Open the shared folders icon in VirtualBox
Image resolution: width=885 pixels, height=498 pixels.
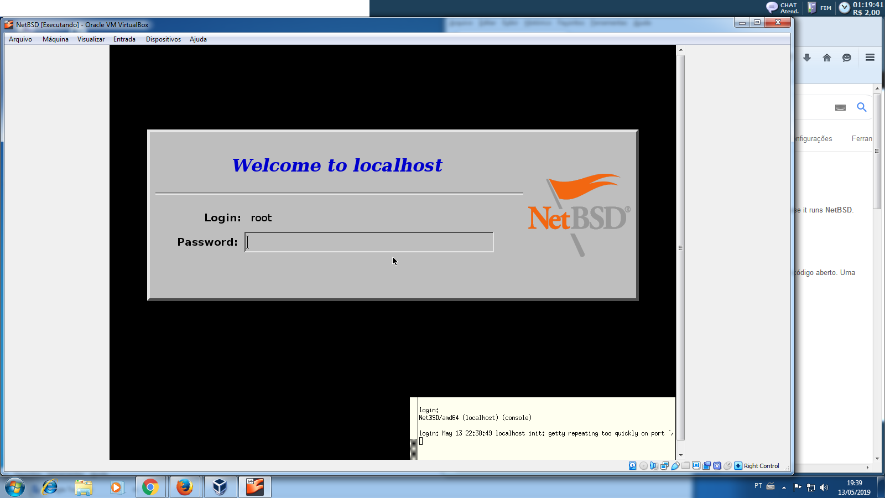pyautogui.click(x=686, y=466)
